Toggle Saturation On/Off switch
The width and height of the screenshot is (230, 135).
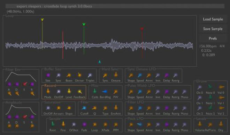48,108
